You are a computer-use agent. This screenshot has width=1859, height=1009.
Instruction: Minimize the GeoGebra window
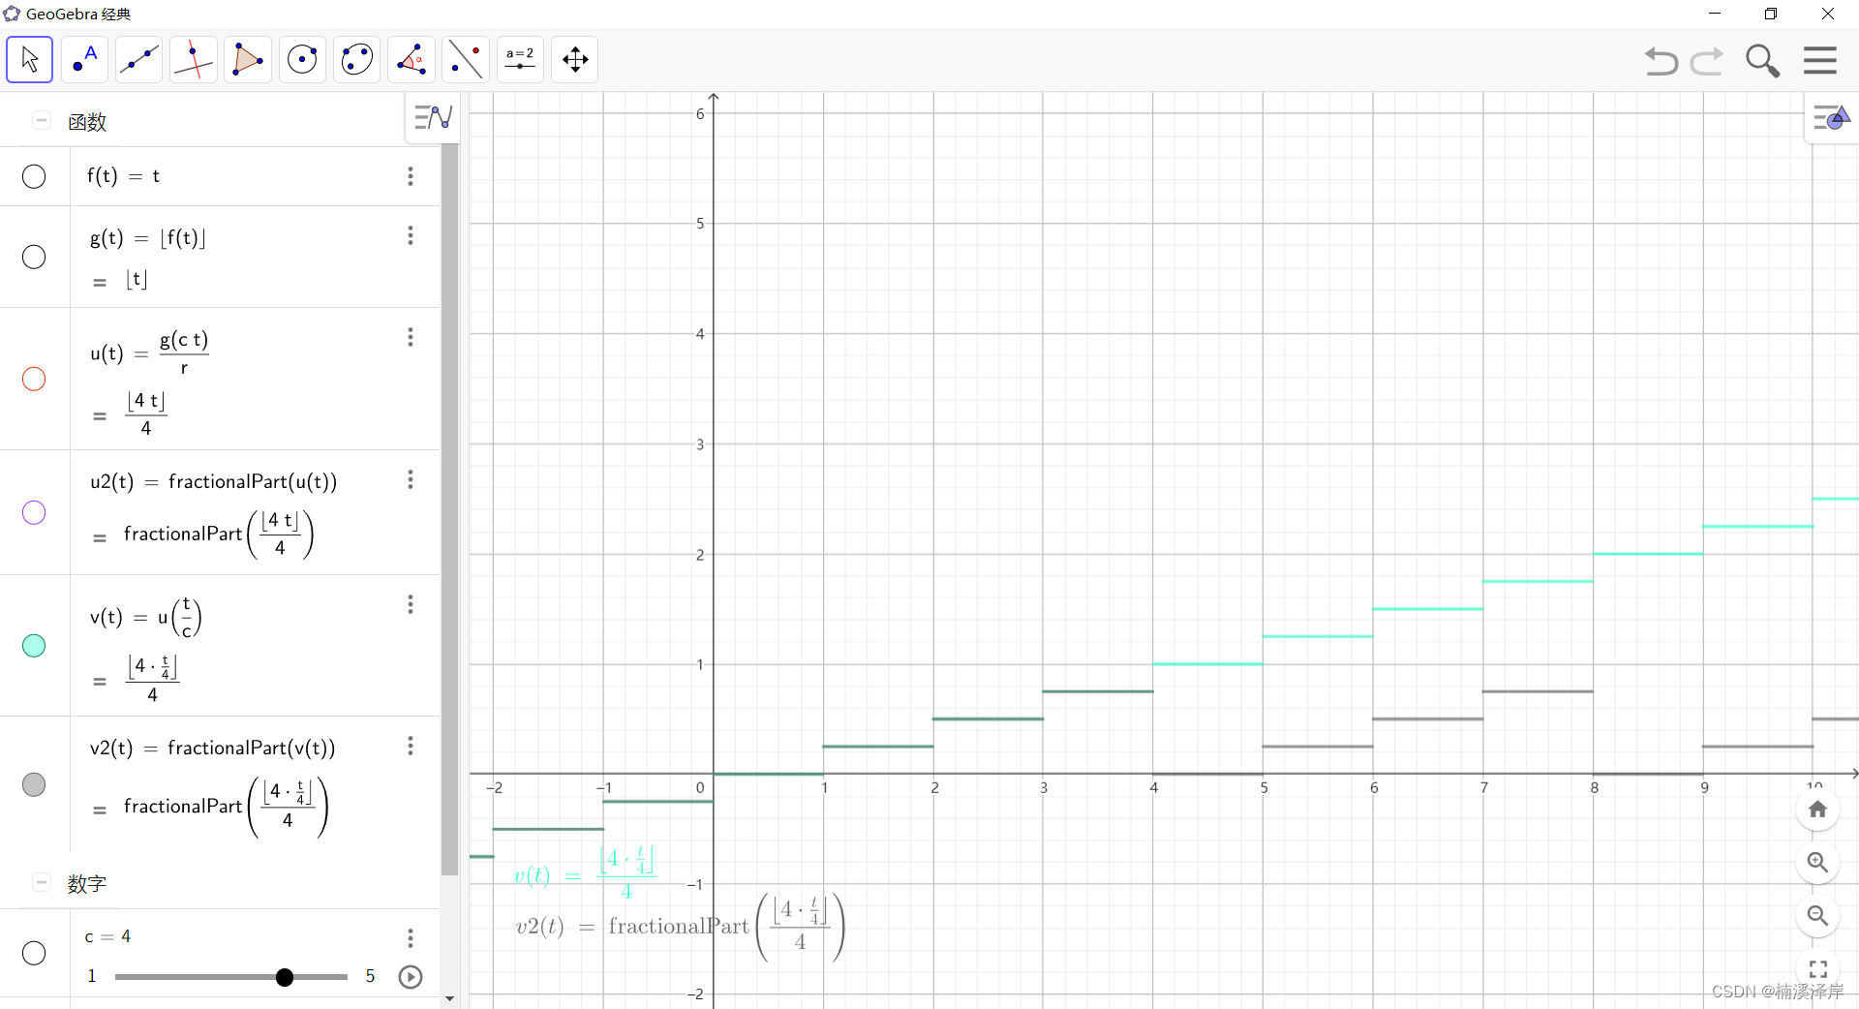click(x=1715, y=14)
